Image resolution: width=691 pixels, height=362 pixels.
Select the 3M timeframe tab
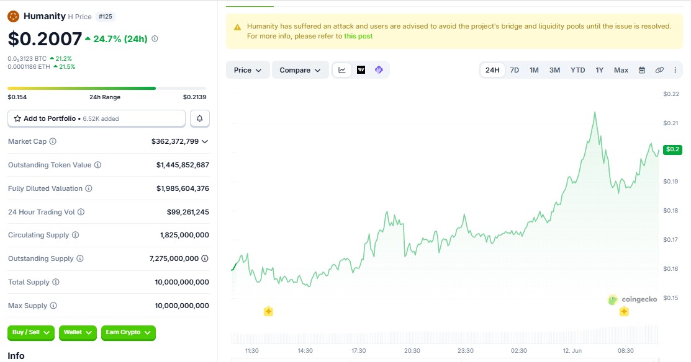554,70
